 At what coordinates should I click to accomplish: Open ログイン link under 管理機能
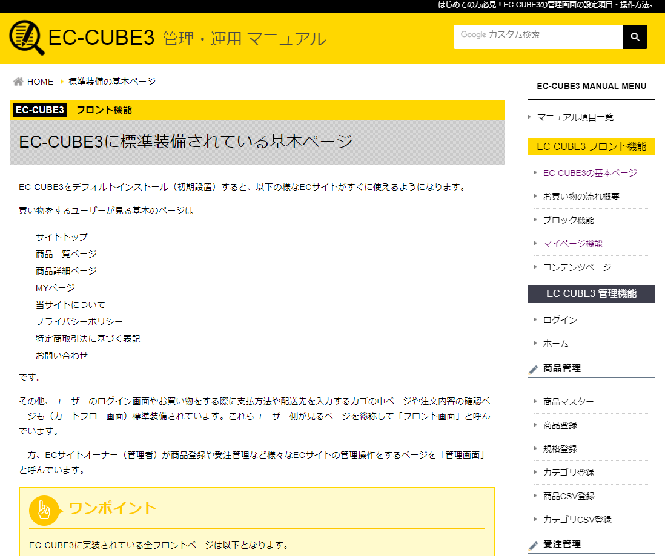click(560, 320)
